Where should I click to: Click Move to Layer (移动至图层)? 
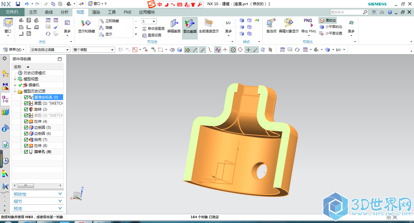[153, 28]
